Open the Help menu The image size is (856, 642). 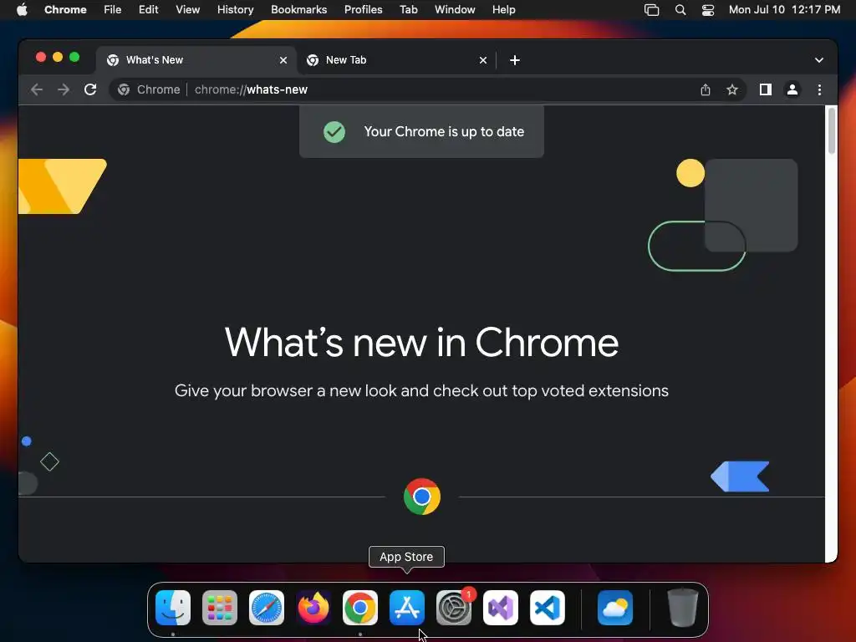(x=503, y=10)
